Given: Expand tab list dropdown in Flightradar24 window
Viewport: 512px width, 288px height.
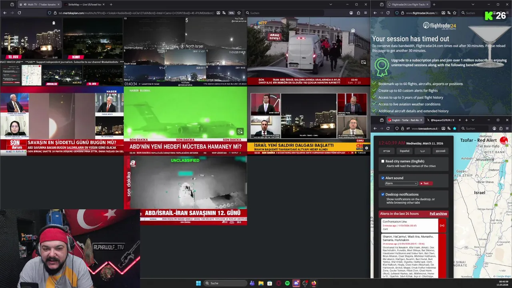Looking at the screenshot, I should [x=472, y=4].
